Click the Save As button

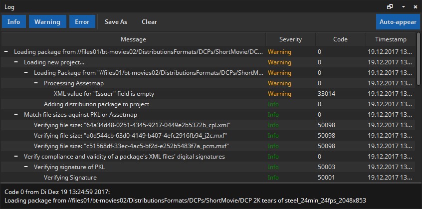point(116,22)
